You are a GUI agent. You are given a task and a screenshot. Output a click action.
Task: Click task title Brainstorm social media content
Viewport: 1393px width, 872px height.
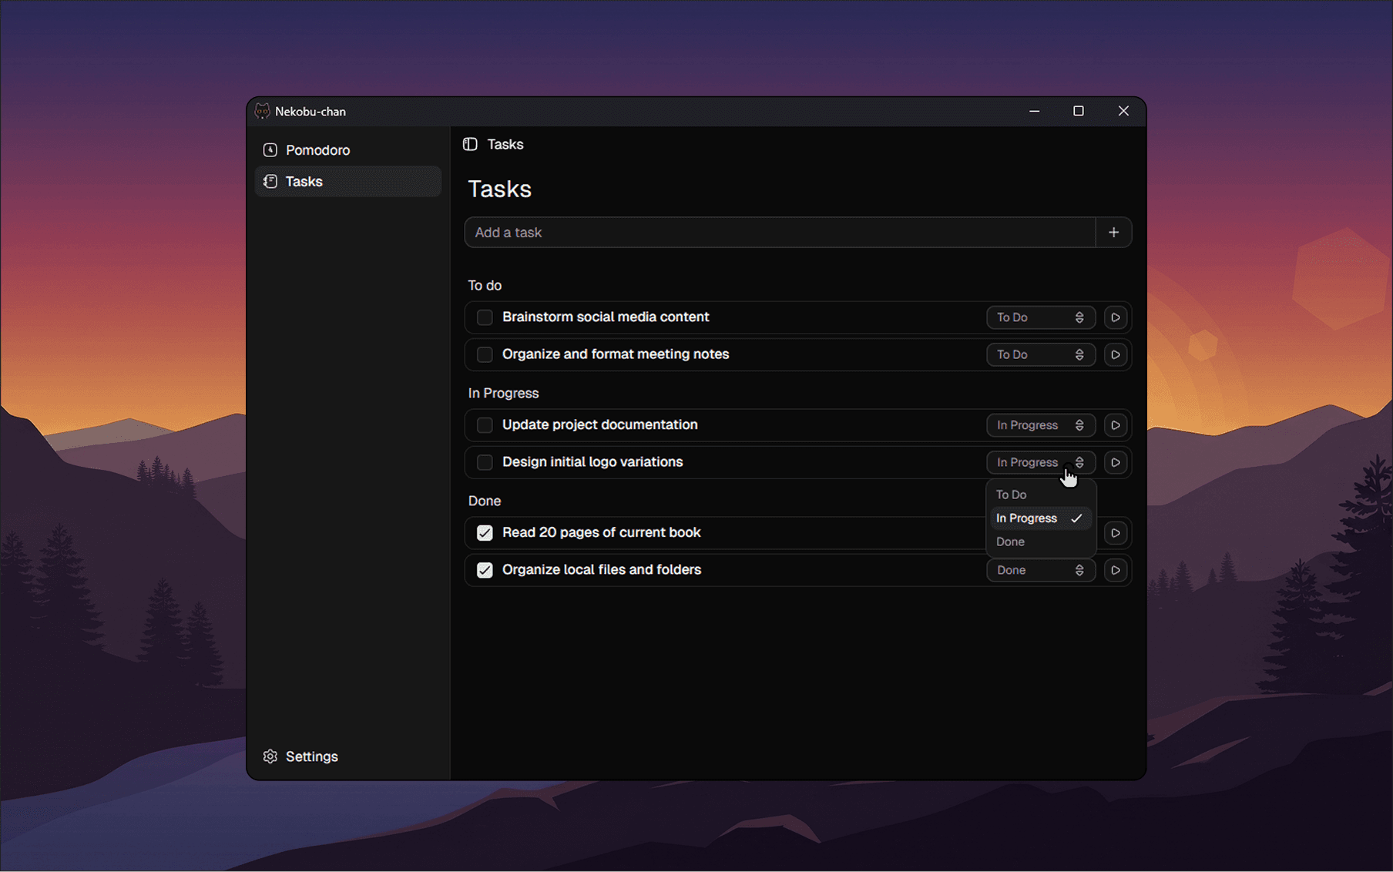(x=606, y=317)
